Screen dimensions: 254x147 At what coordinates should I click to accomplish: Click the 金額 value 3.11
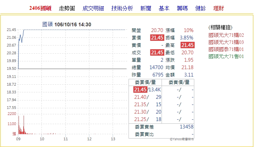pos(189,75)
